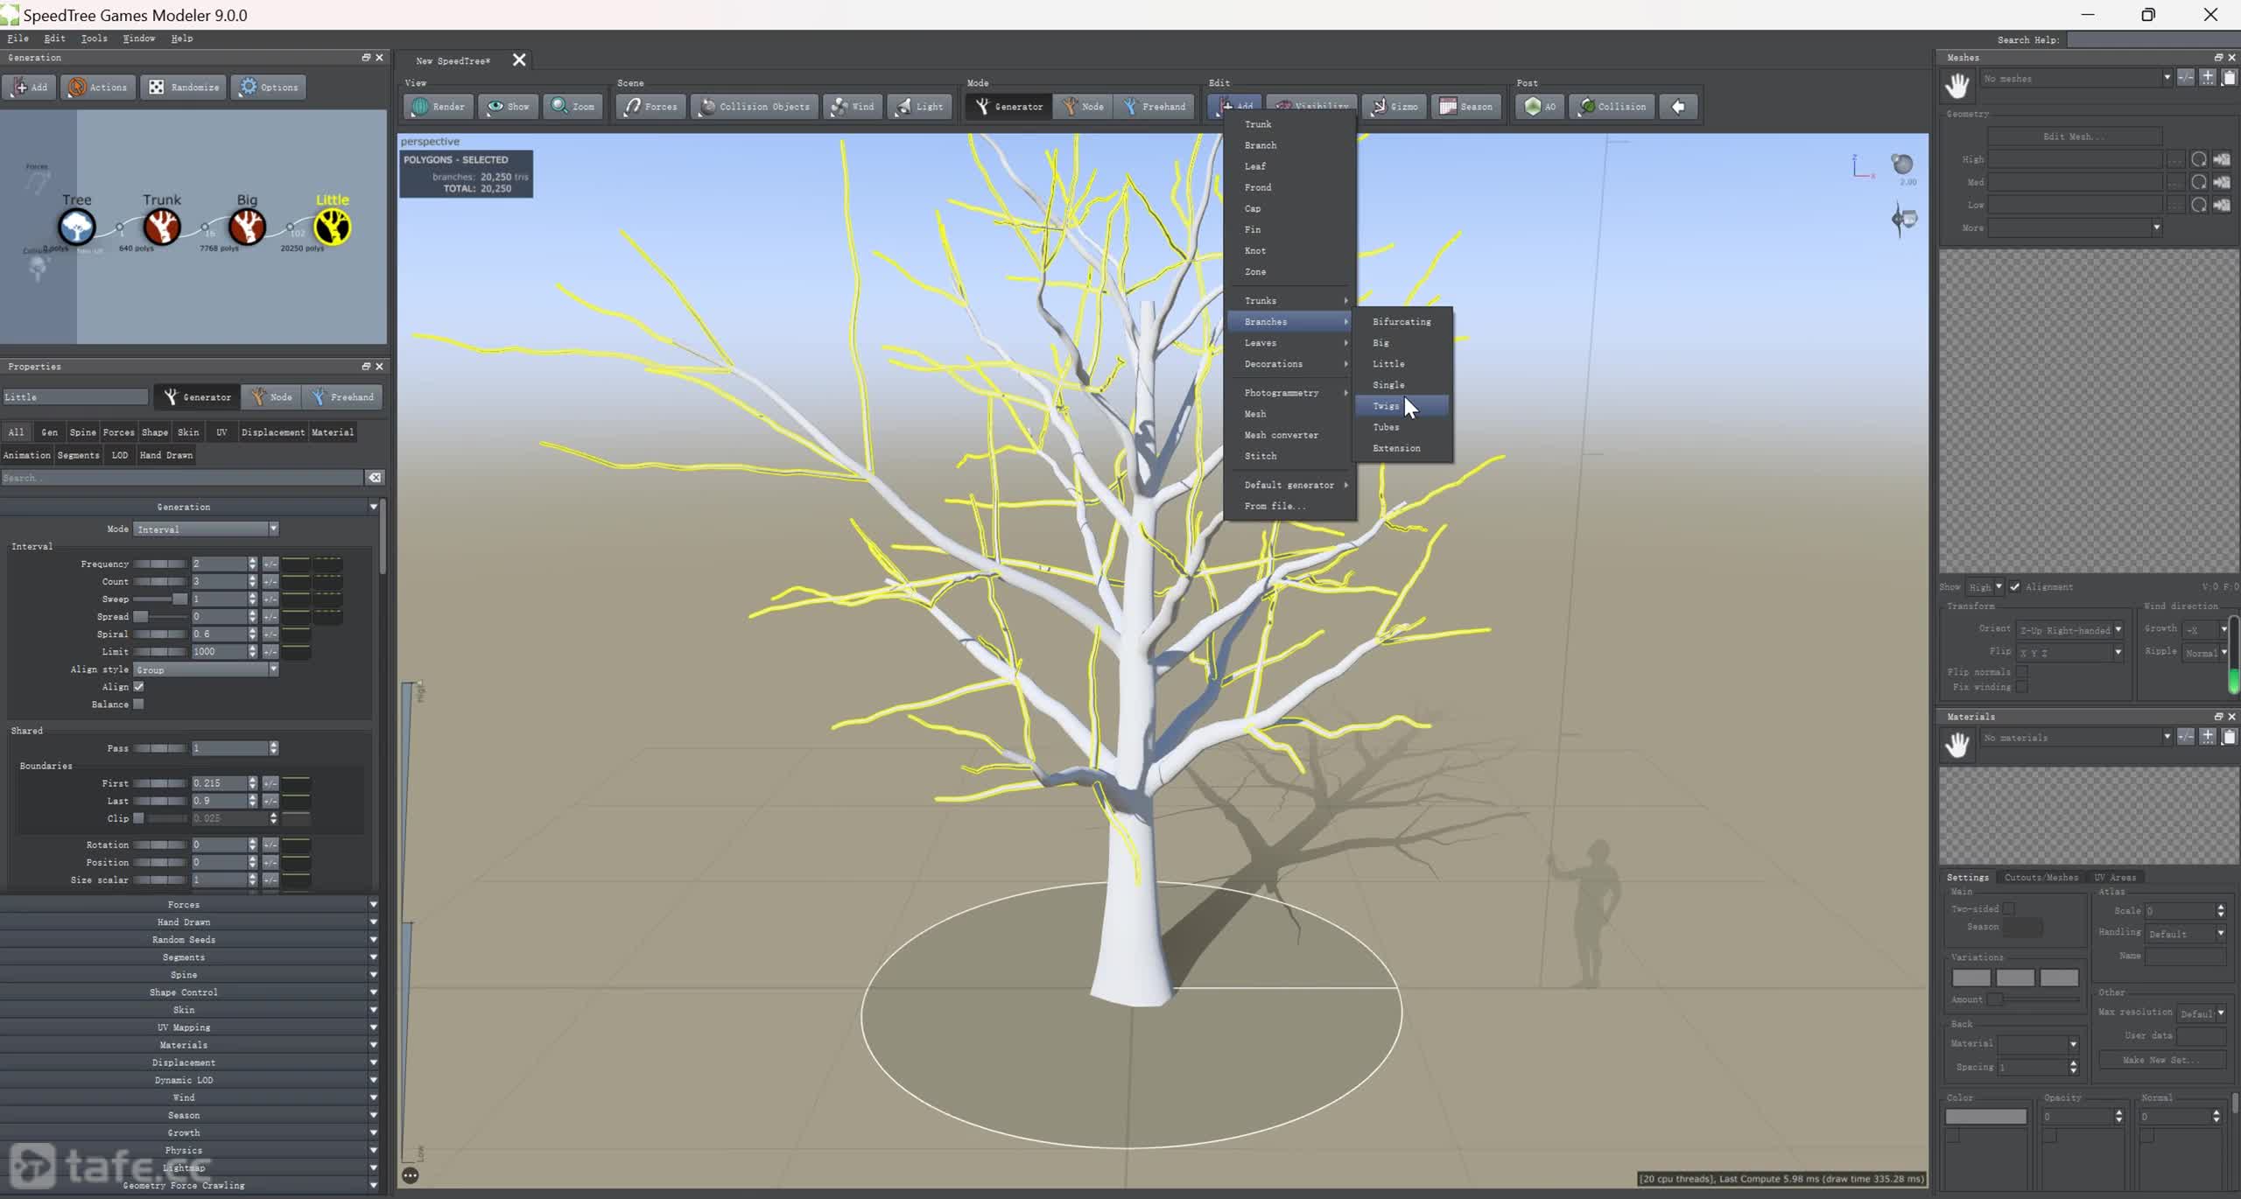Screen dimensions: 2241x1199
Task: Toggle the Alignment checkbox in Meshes panel
Action: pyautogui.click(x=2014, y=587)
